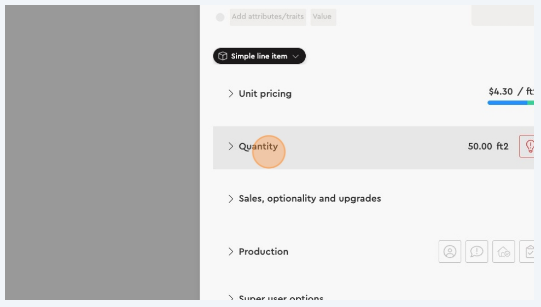
Task: Click the dimmed gray overlay on the left
Action: 102,153
